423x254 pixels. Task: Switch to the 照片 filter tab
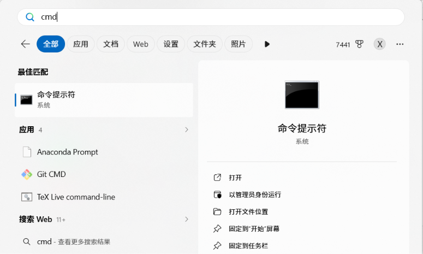[238, 44]
